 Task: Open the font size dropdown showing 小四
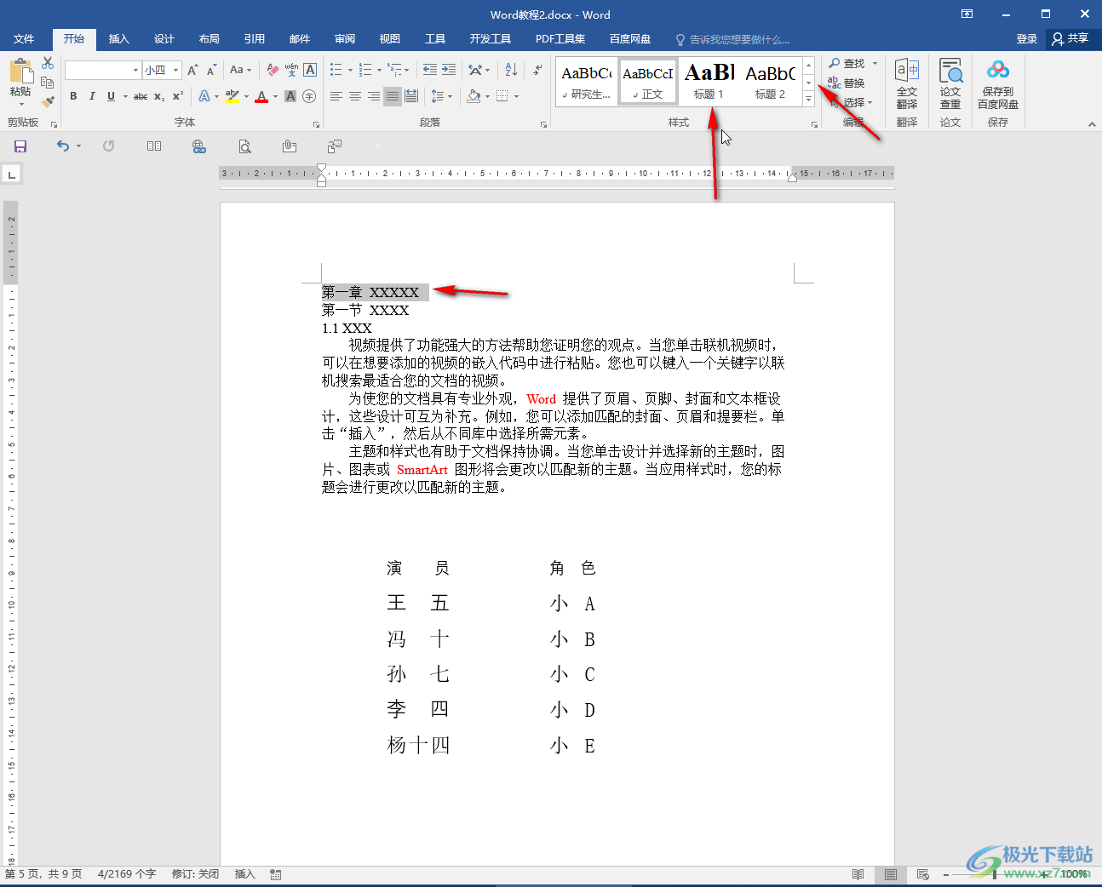click(x=176, y=70)
